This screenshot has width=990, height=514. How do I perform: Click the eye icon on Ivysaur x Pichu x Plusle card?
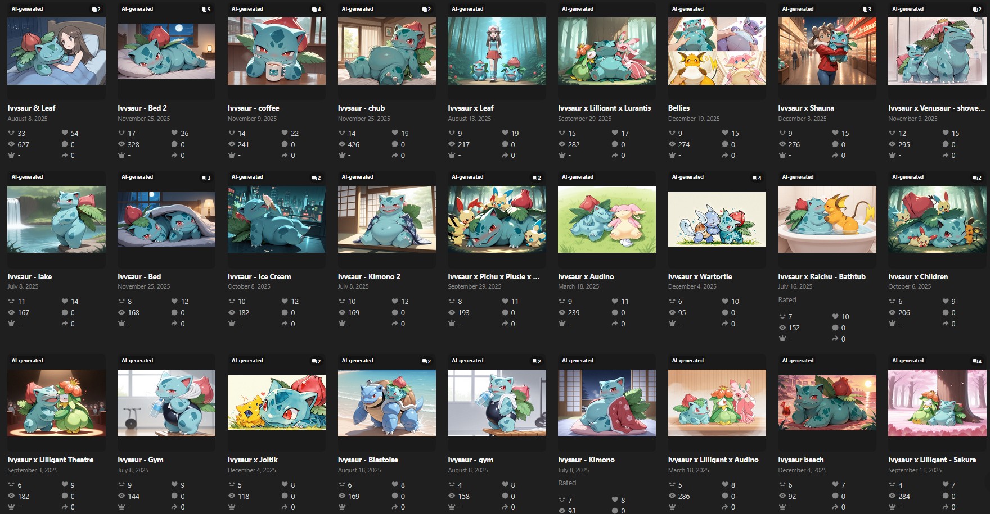[x=452, y=312]
